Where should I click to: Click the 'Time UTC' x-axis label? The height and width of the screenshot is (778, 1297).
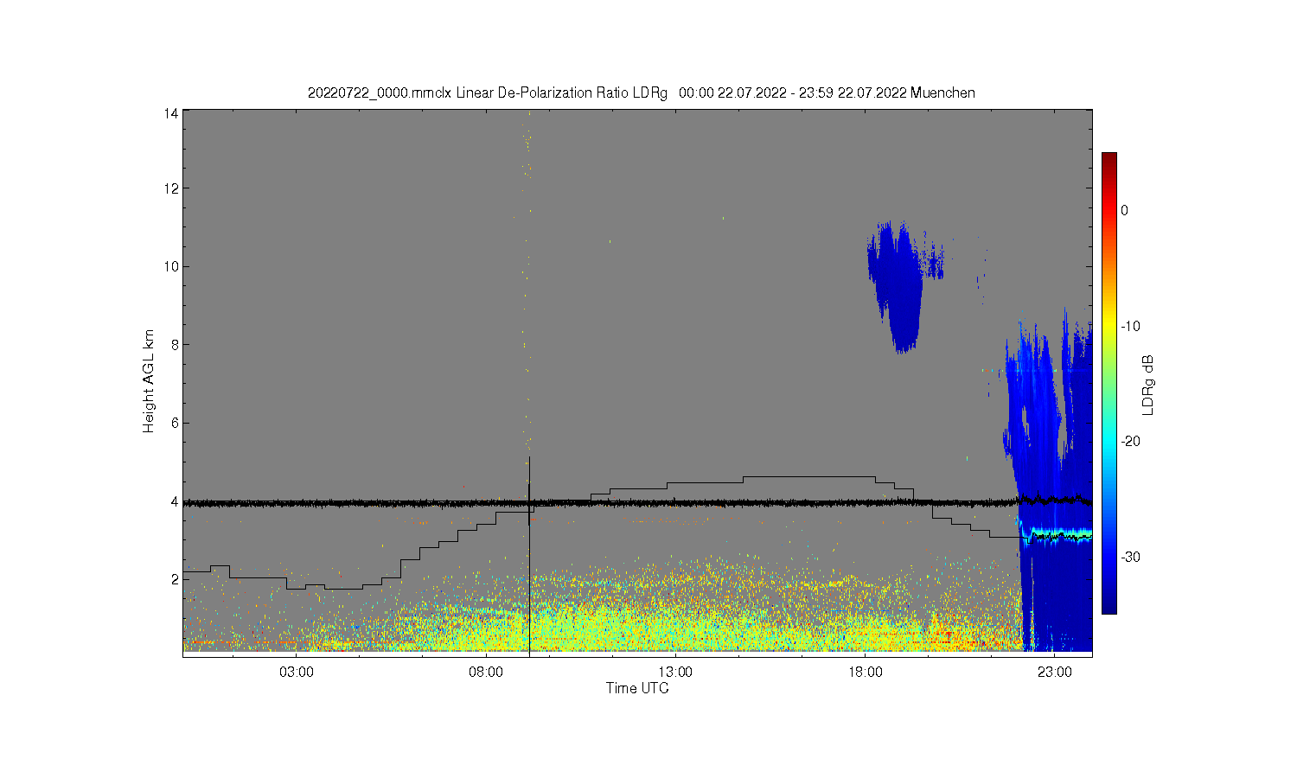click(637, 689)
